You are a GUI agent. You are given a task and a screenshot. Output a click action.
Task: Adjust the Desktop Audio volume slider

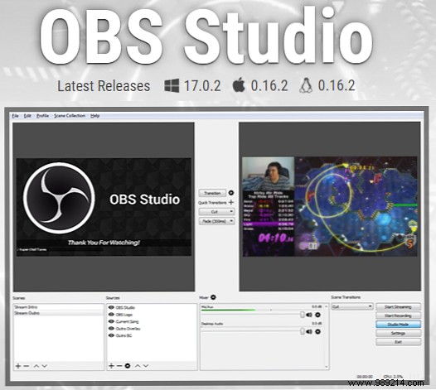coord(303,331)
